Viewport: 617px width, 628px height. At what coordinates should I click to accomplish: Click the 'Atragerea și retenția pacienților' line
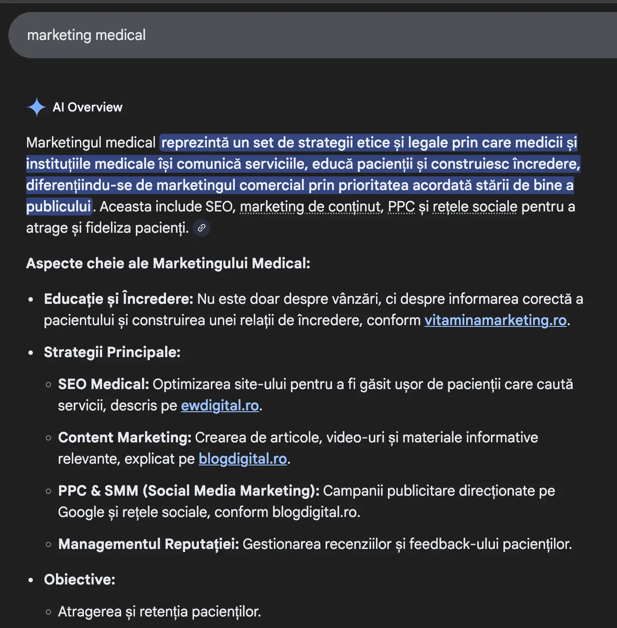(159, 611)
